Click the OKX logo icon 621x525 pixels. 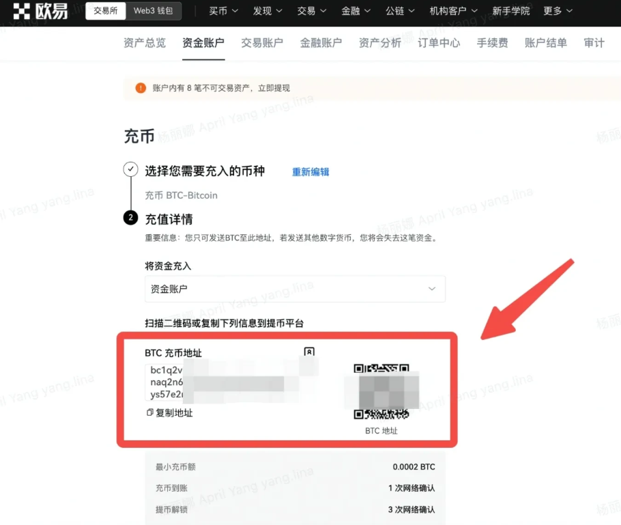click(21, 11)
